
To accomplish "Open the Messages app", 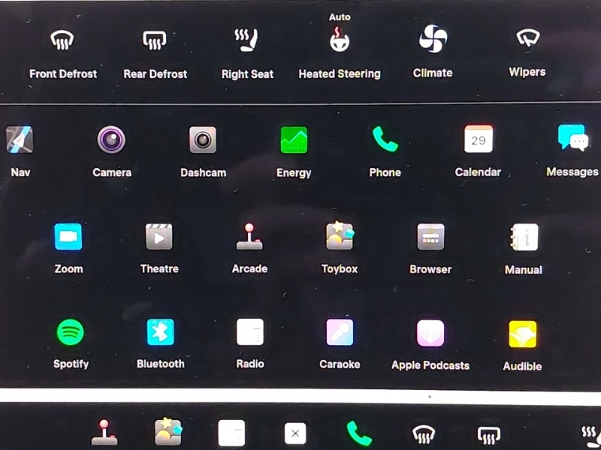I will 572,139.
